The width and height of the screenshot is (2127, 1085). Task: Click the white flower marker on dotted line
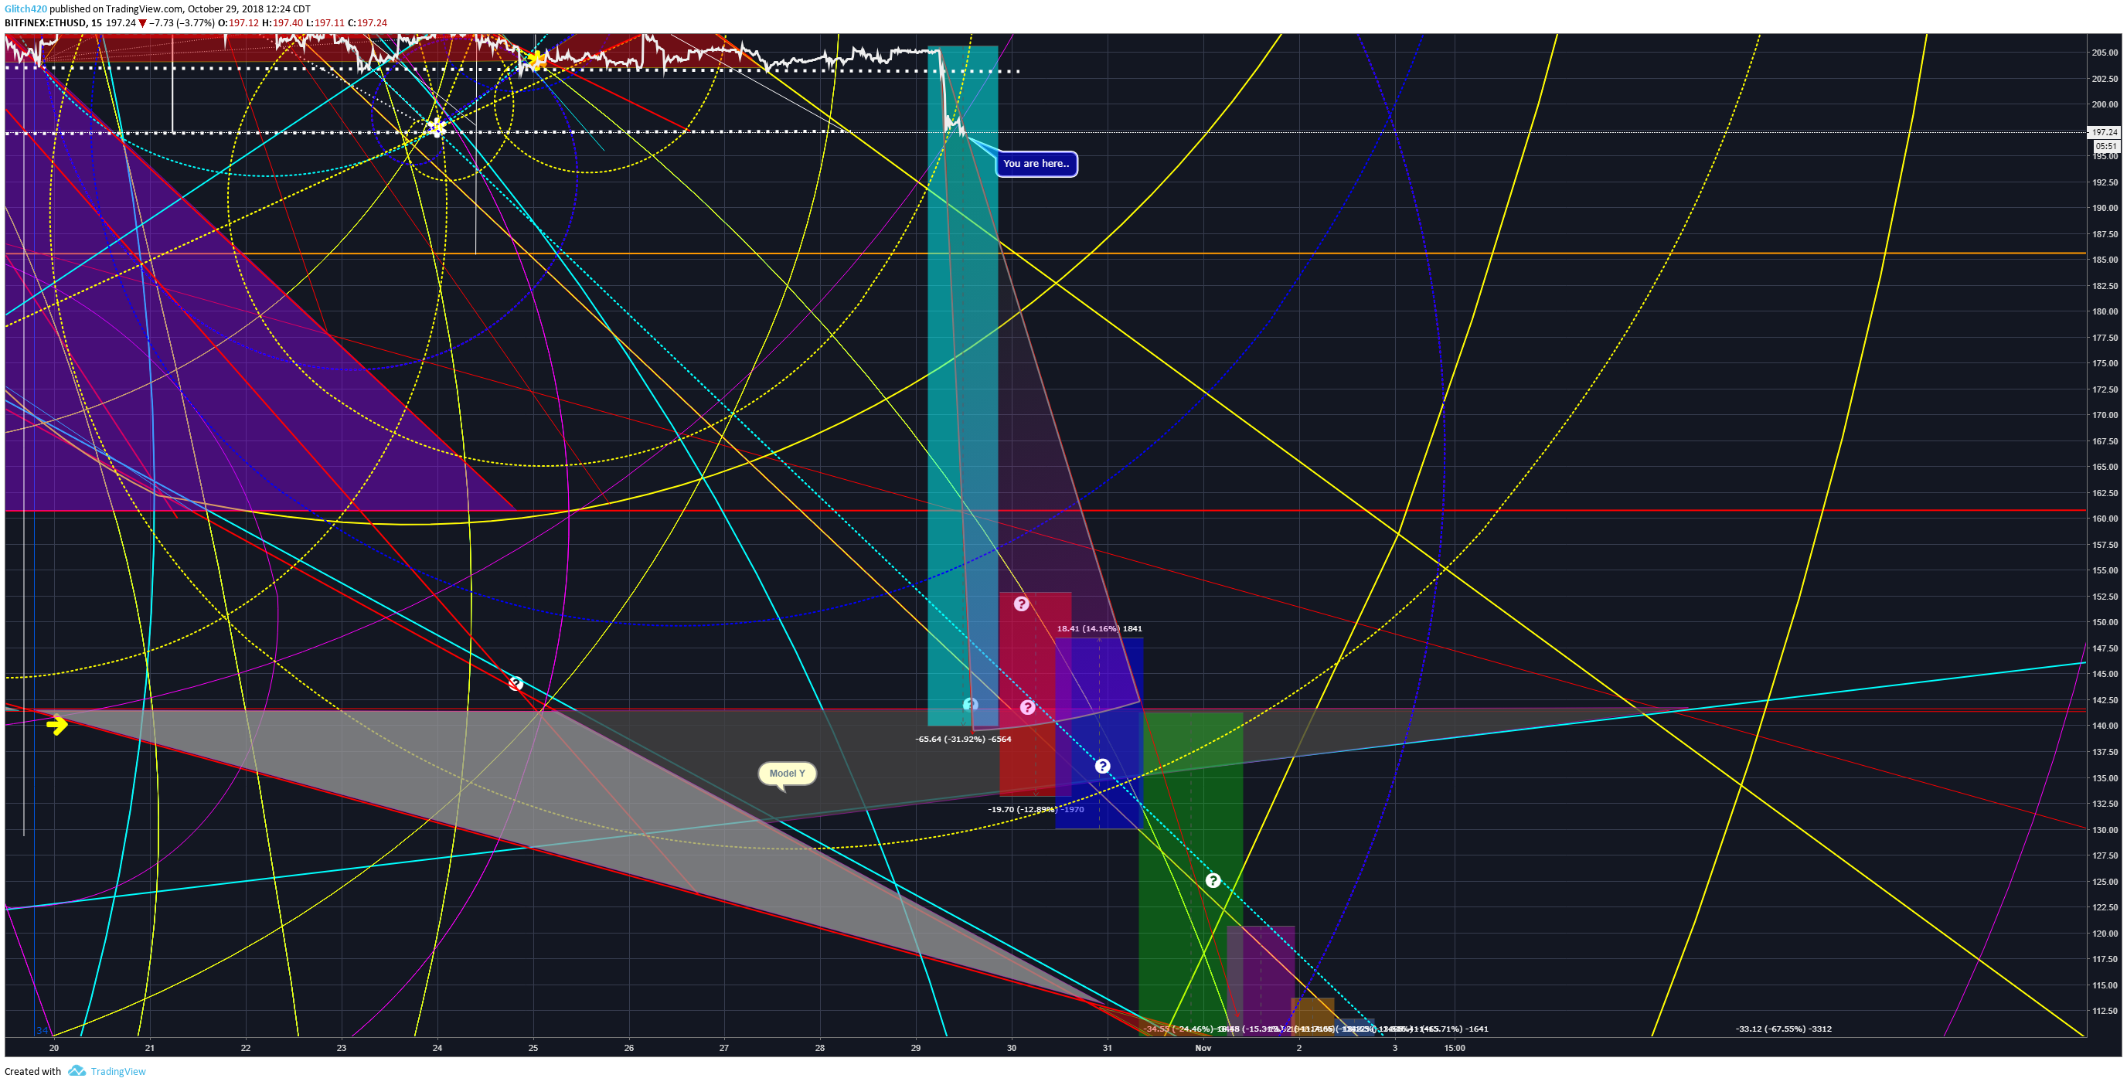tap(436, 128)
